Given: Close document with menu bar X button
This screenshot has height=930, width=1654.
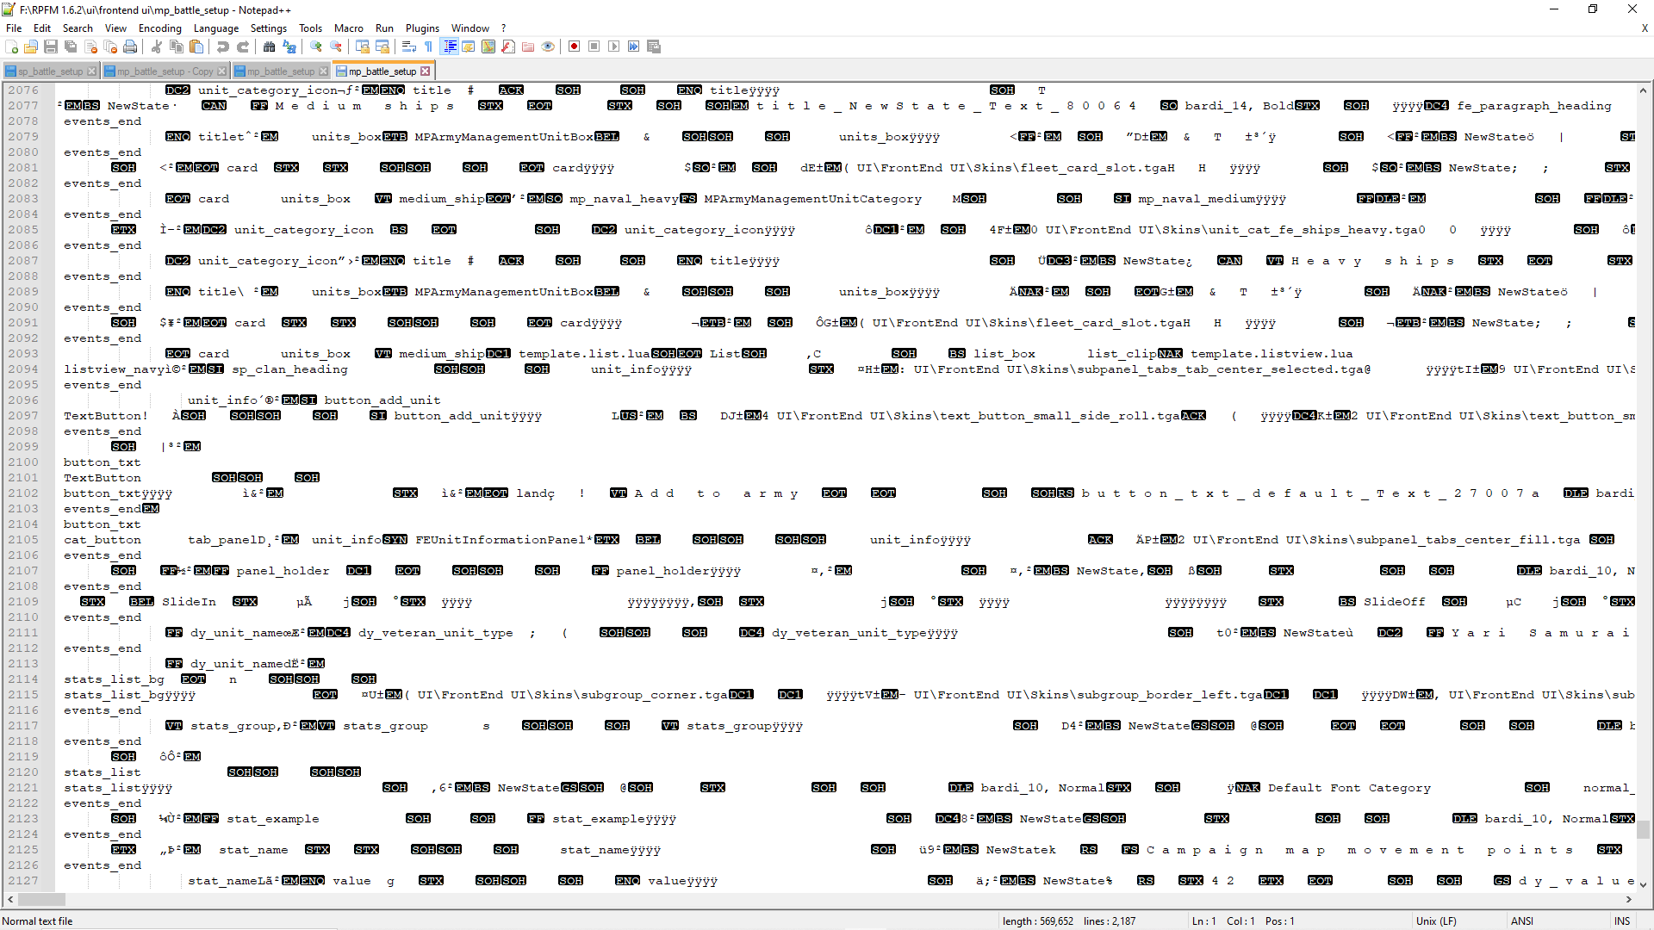Looking at the screenshot, I should tap(1645, 28).
